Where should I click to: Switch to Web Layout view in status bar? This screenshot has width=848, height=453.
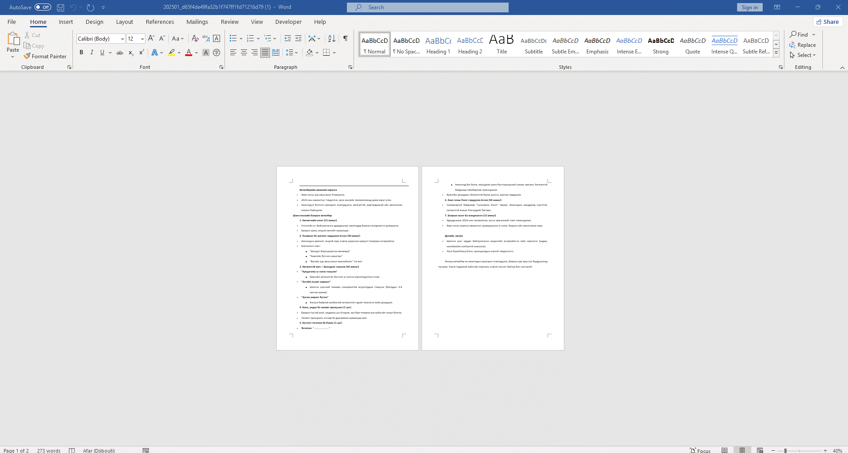[760, 450]
